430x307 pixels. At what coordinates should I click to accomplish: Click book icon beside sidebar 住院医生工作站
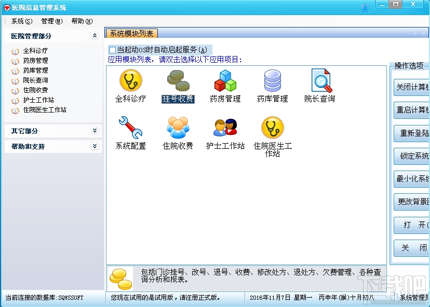click(16, 110)
